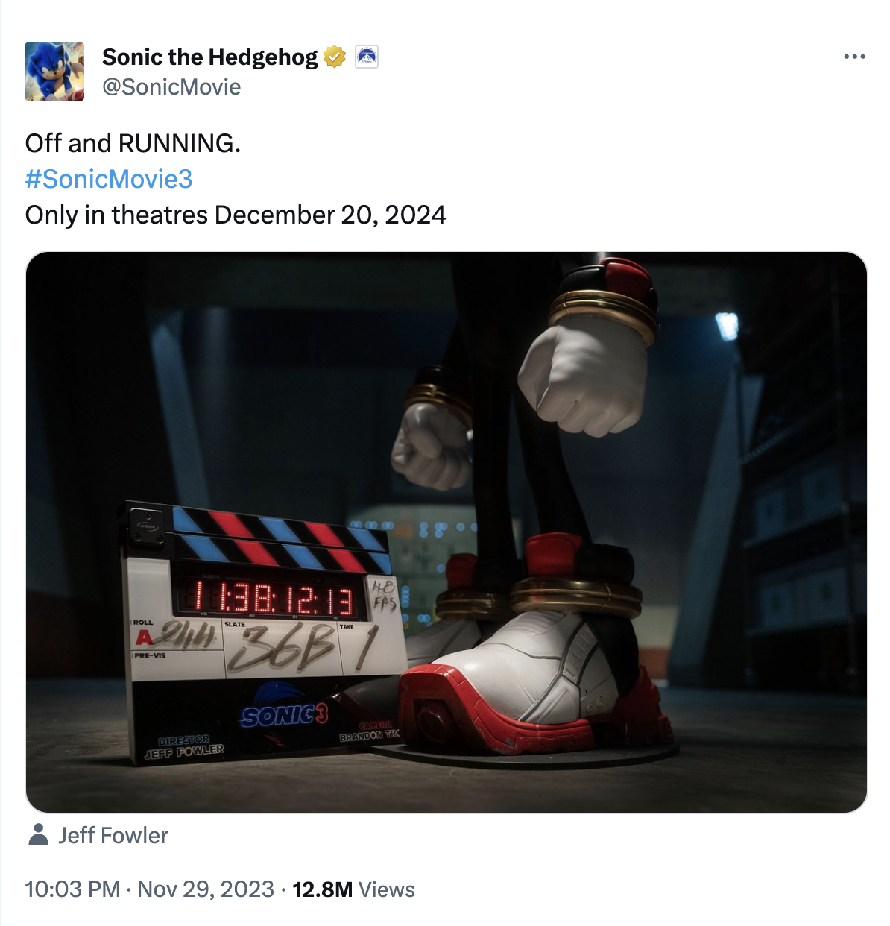Click the Nov 29, 2023 date
This screenshot has height=926, width=890.
(206, 889)
